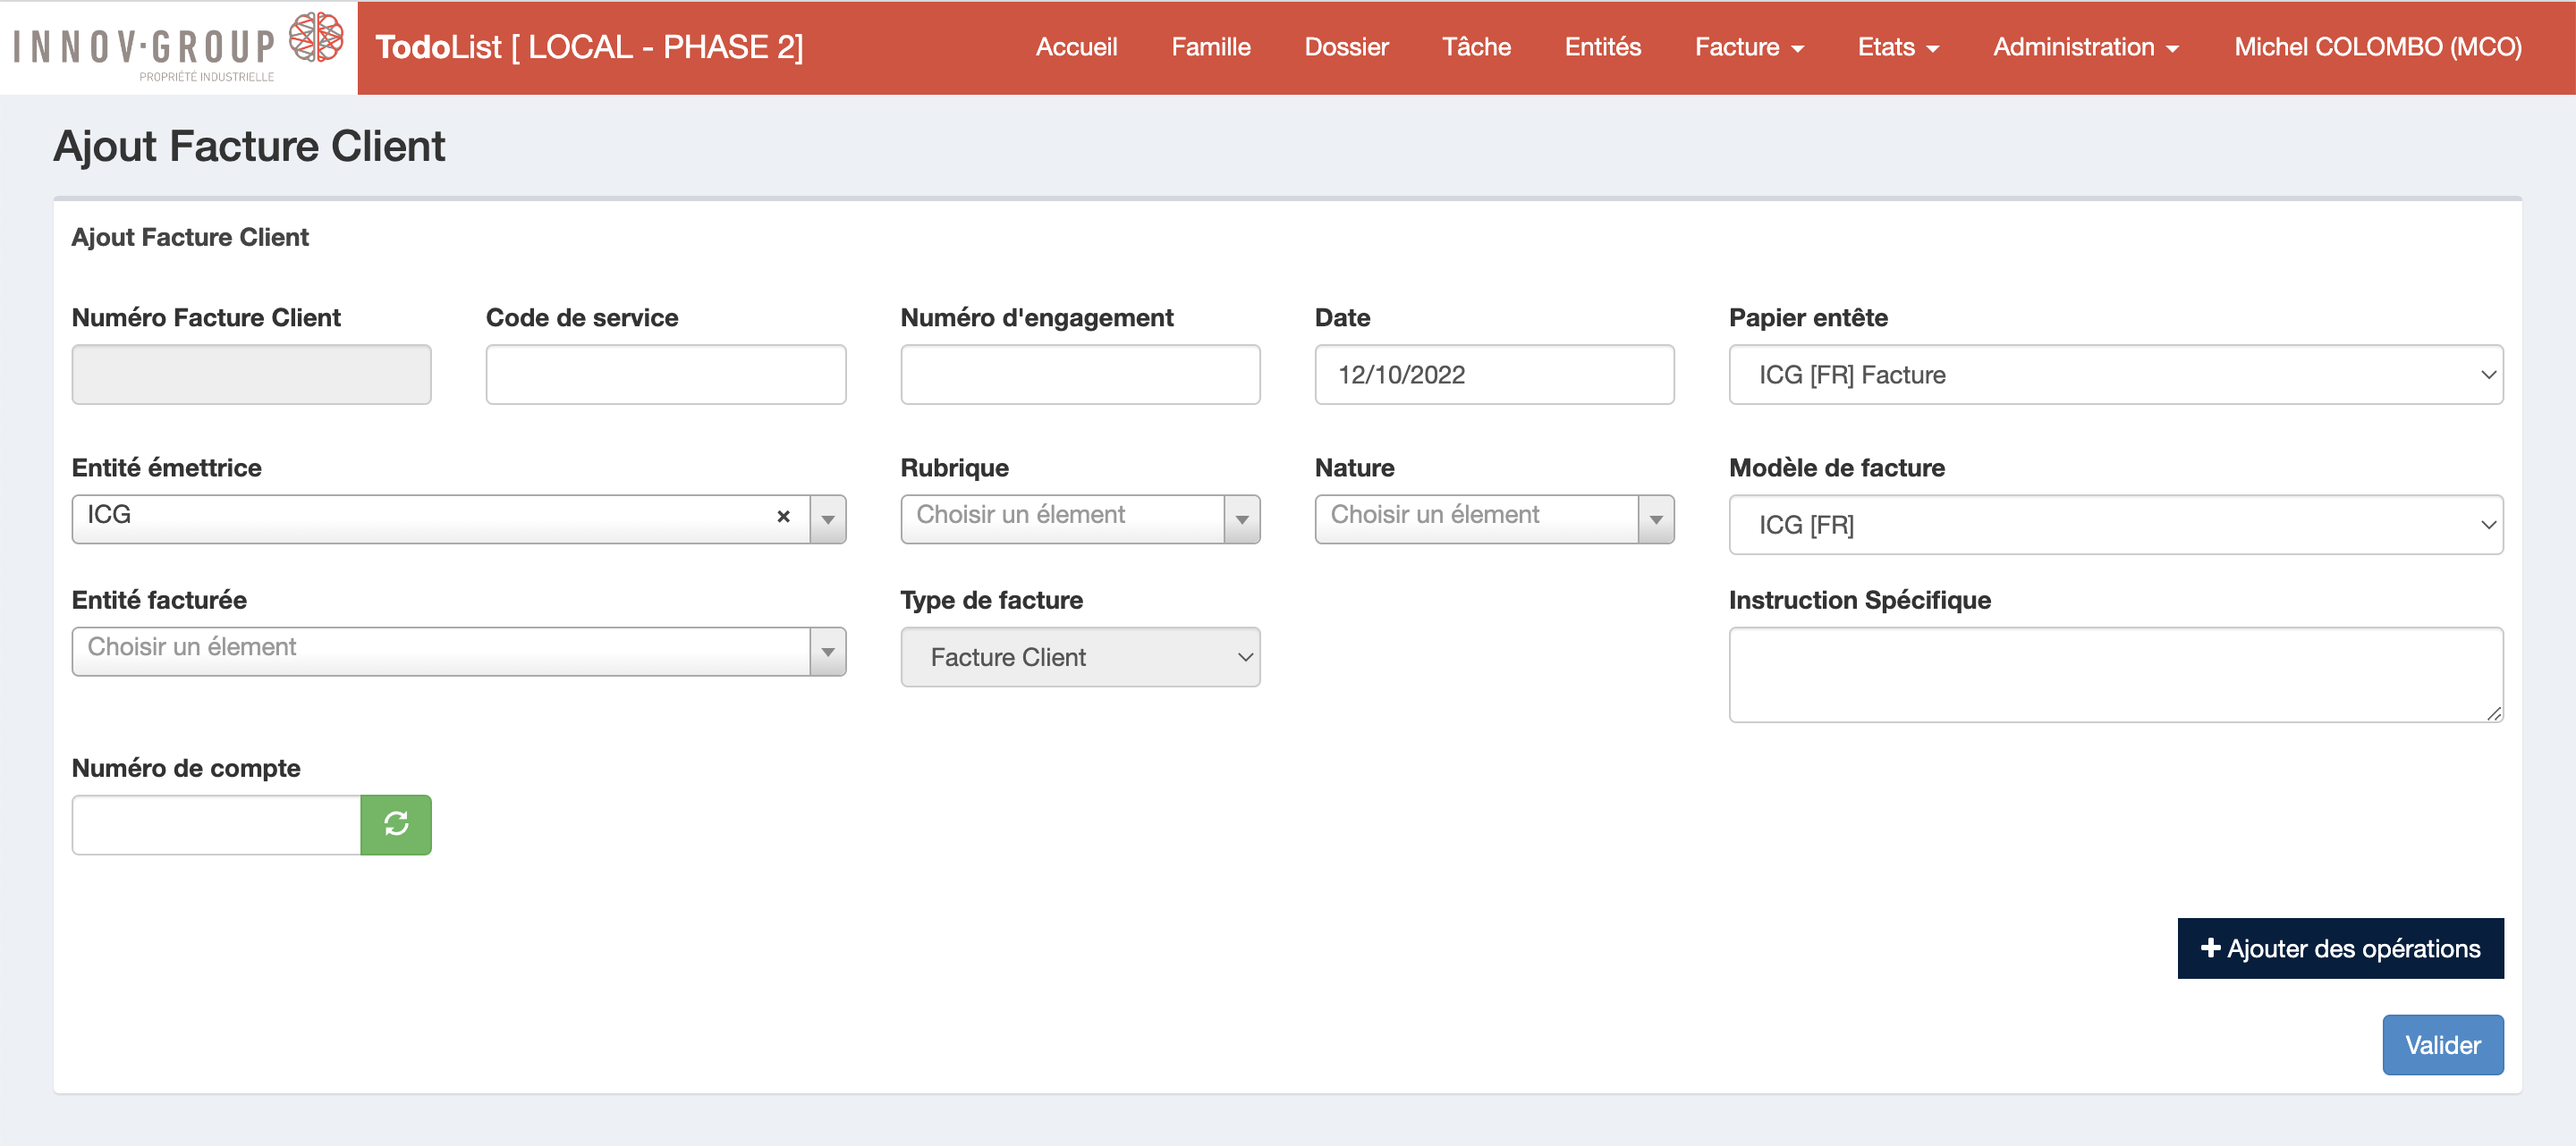Screen dimensions: 2576x1146
Task: Clear the ICG selection with the x icon
Action: point(784,517)
